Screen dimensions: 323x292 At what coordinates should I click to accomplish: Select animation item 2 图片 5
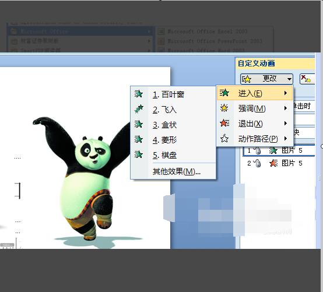pos(279,164)
